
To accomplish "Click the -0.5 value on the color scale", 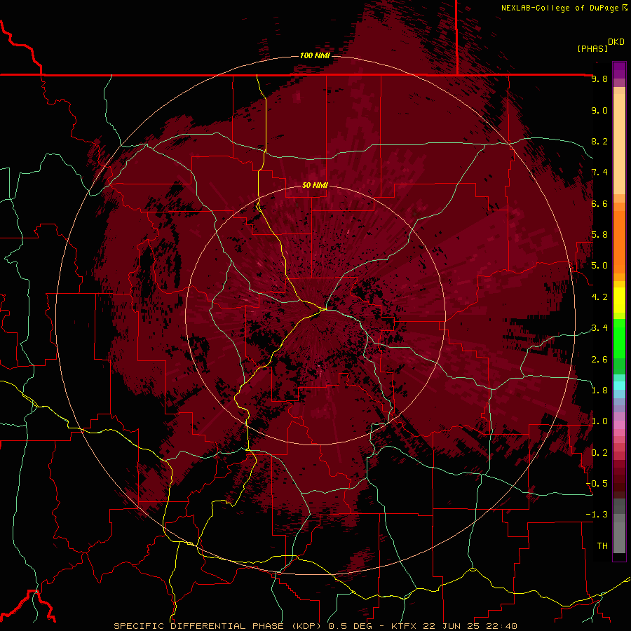I will pos(597,484).
